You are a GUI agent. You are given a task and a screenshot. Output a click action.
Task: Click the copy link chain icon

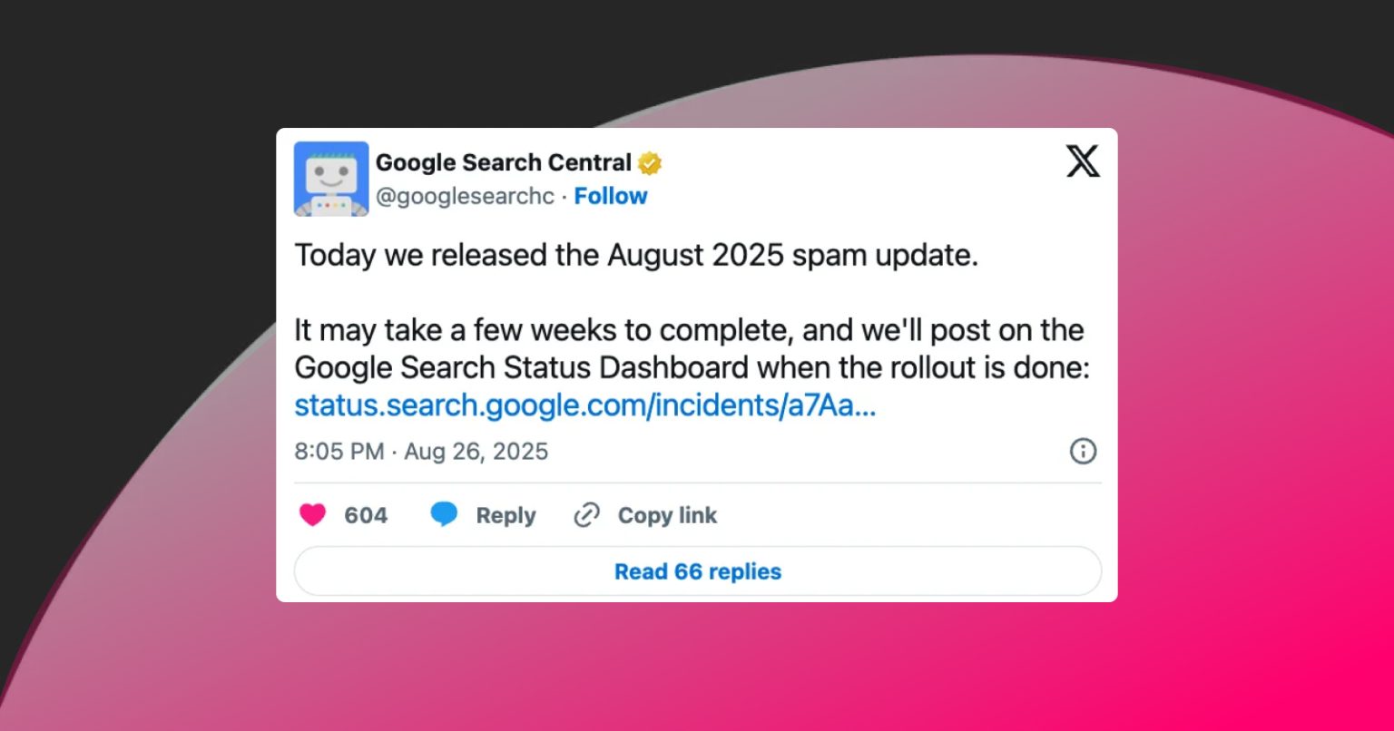tap(587, 515)
